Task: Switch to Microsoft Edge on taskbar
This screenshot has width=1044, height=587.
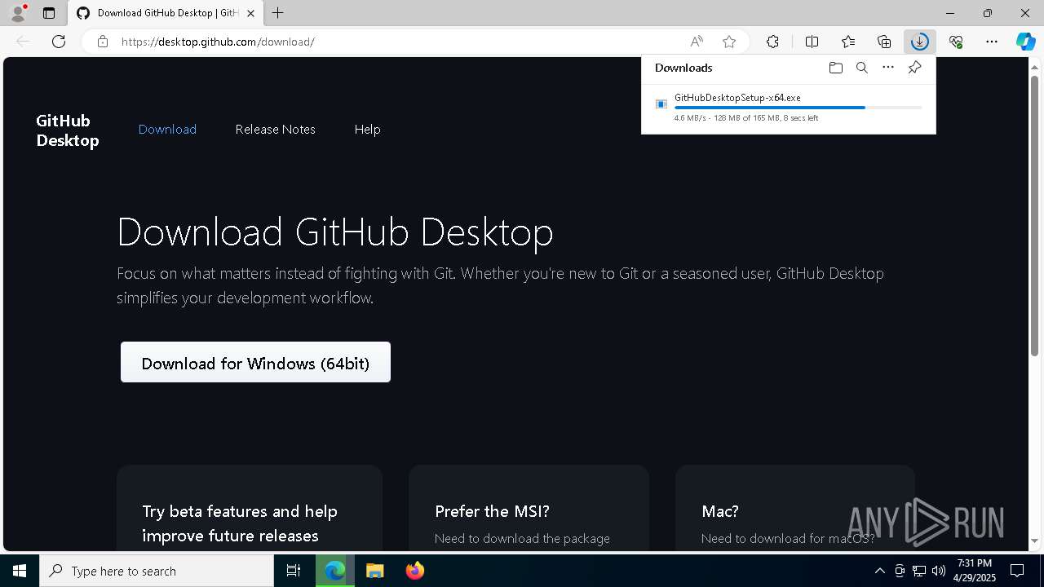Action: [335, 571]
